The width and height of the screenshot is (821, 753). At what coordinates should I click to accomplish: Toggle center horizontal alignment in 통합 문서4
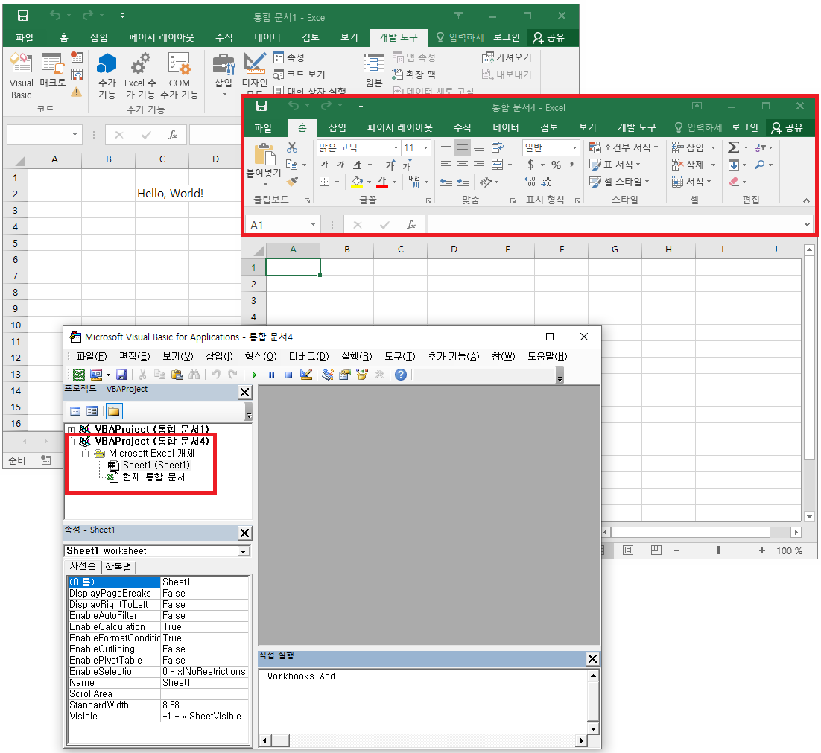pyautogui.click(x=463, y=165)
